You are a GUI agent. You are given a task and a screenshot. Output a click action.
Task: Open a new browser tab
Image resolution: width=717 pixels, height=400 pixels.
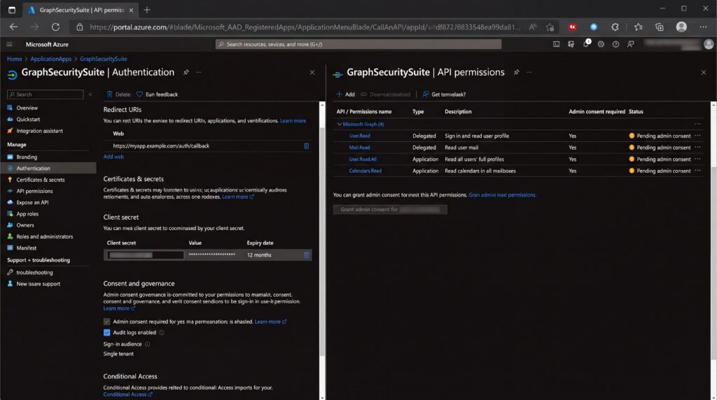click(x=147, y=10)
